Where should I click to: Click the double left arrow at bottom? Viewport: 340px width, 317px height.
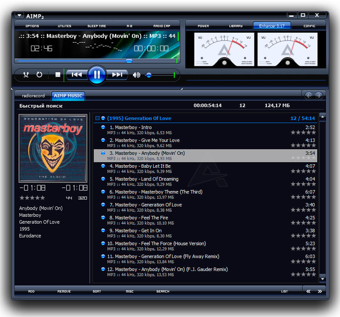click(308, 292)
